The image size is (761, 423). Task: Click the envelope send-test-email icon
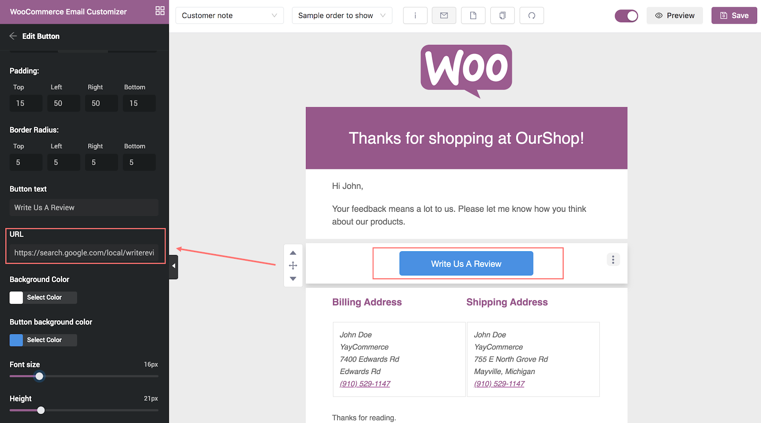tap(444, 16)
